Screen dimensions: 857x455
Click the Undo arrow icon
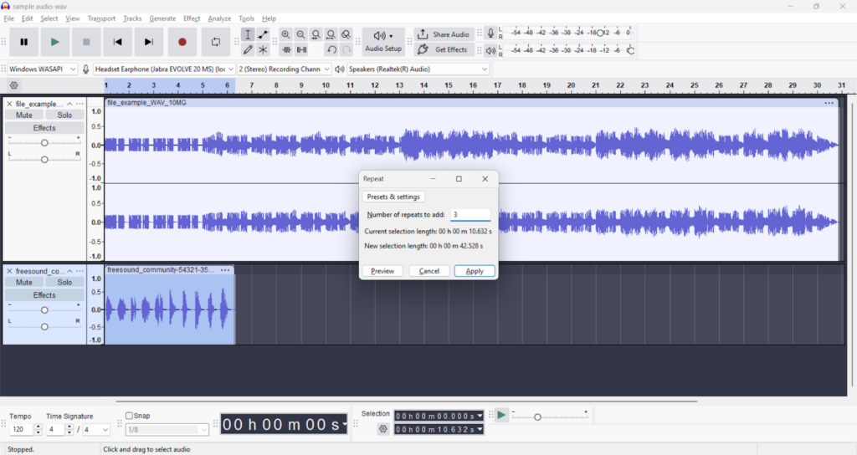tap(331, 50)
